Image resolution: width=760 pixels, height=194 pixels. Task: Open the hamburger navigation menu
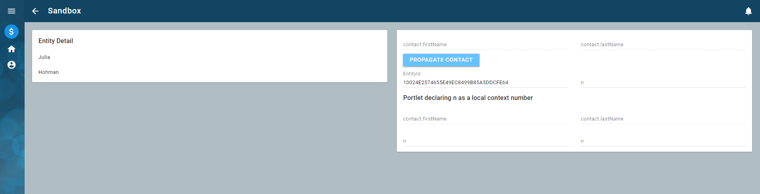[x=11, y=11]
